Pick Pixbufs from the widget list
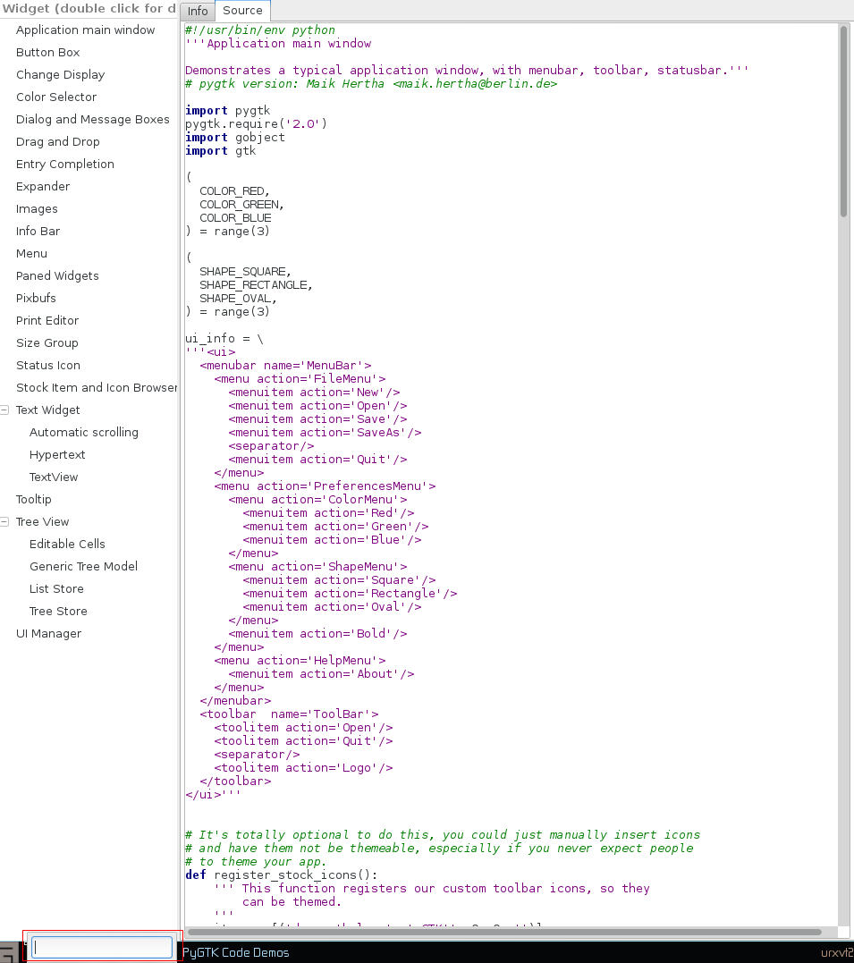 coord(36,298)
